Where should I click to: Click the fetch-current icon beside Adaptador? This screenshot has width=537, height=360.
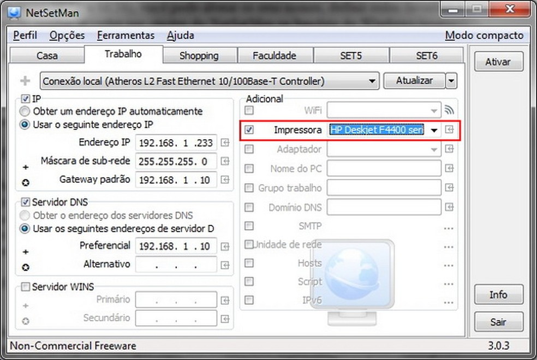pyautogui.click(x=449, y=149)
